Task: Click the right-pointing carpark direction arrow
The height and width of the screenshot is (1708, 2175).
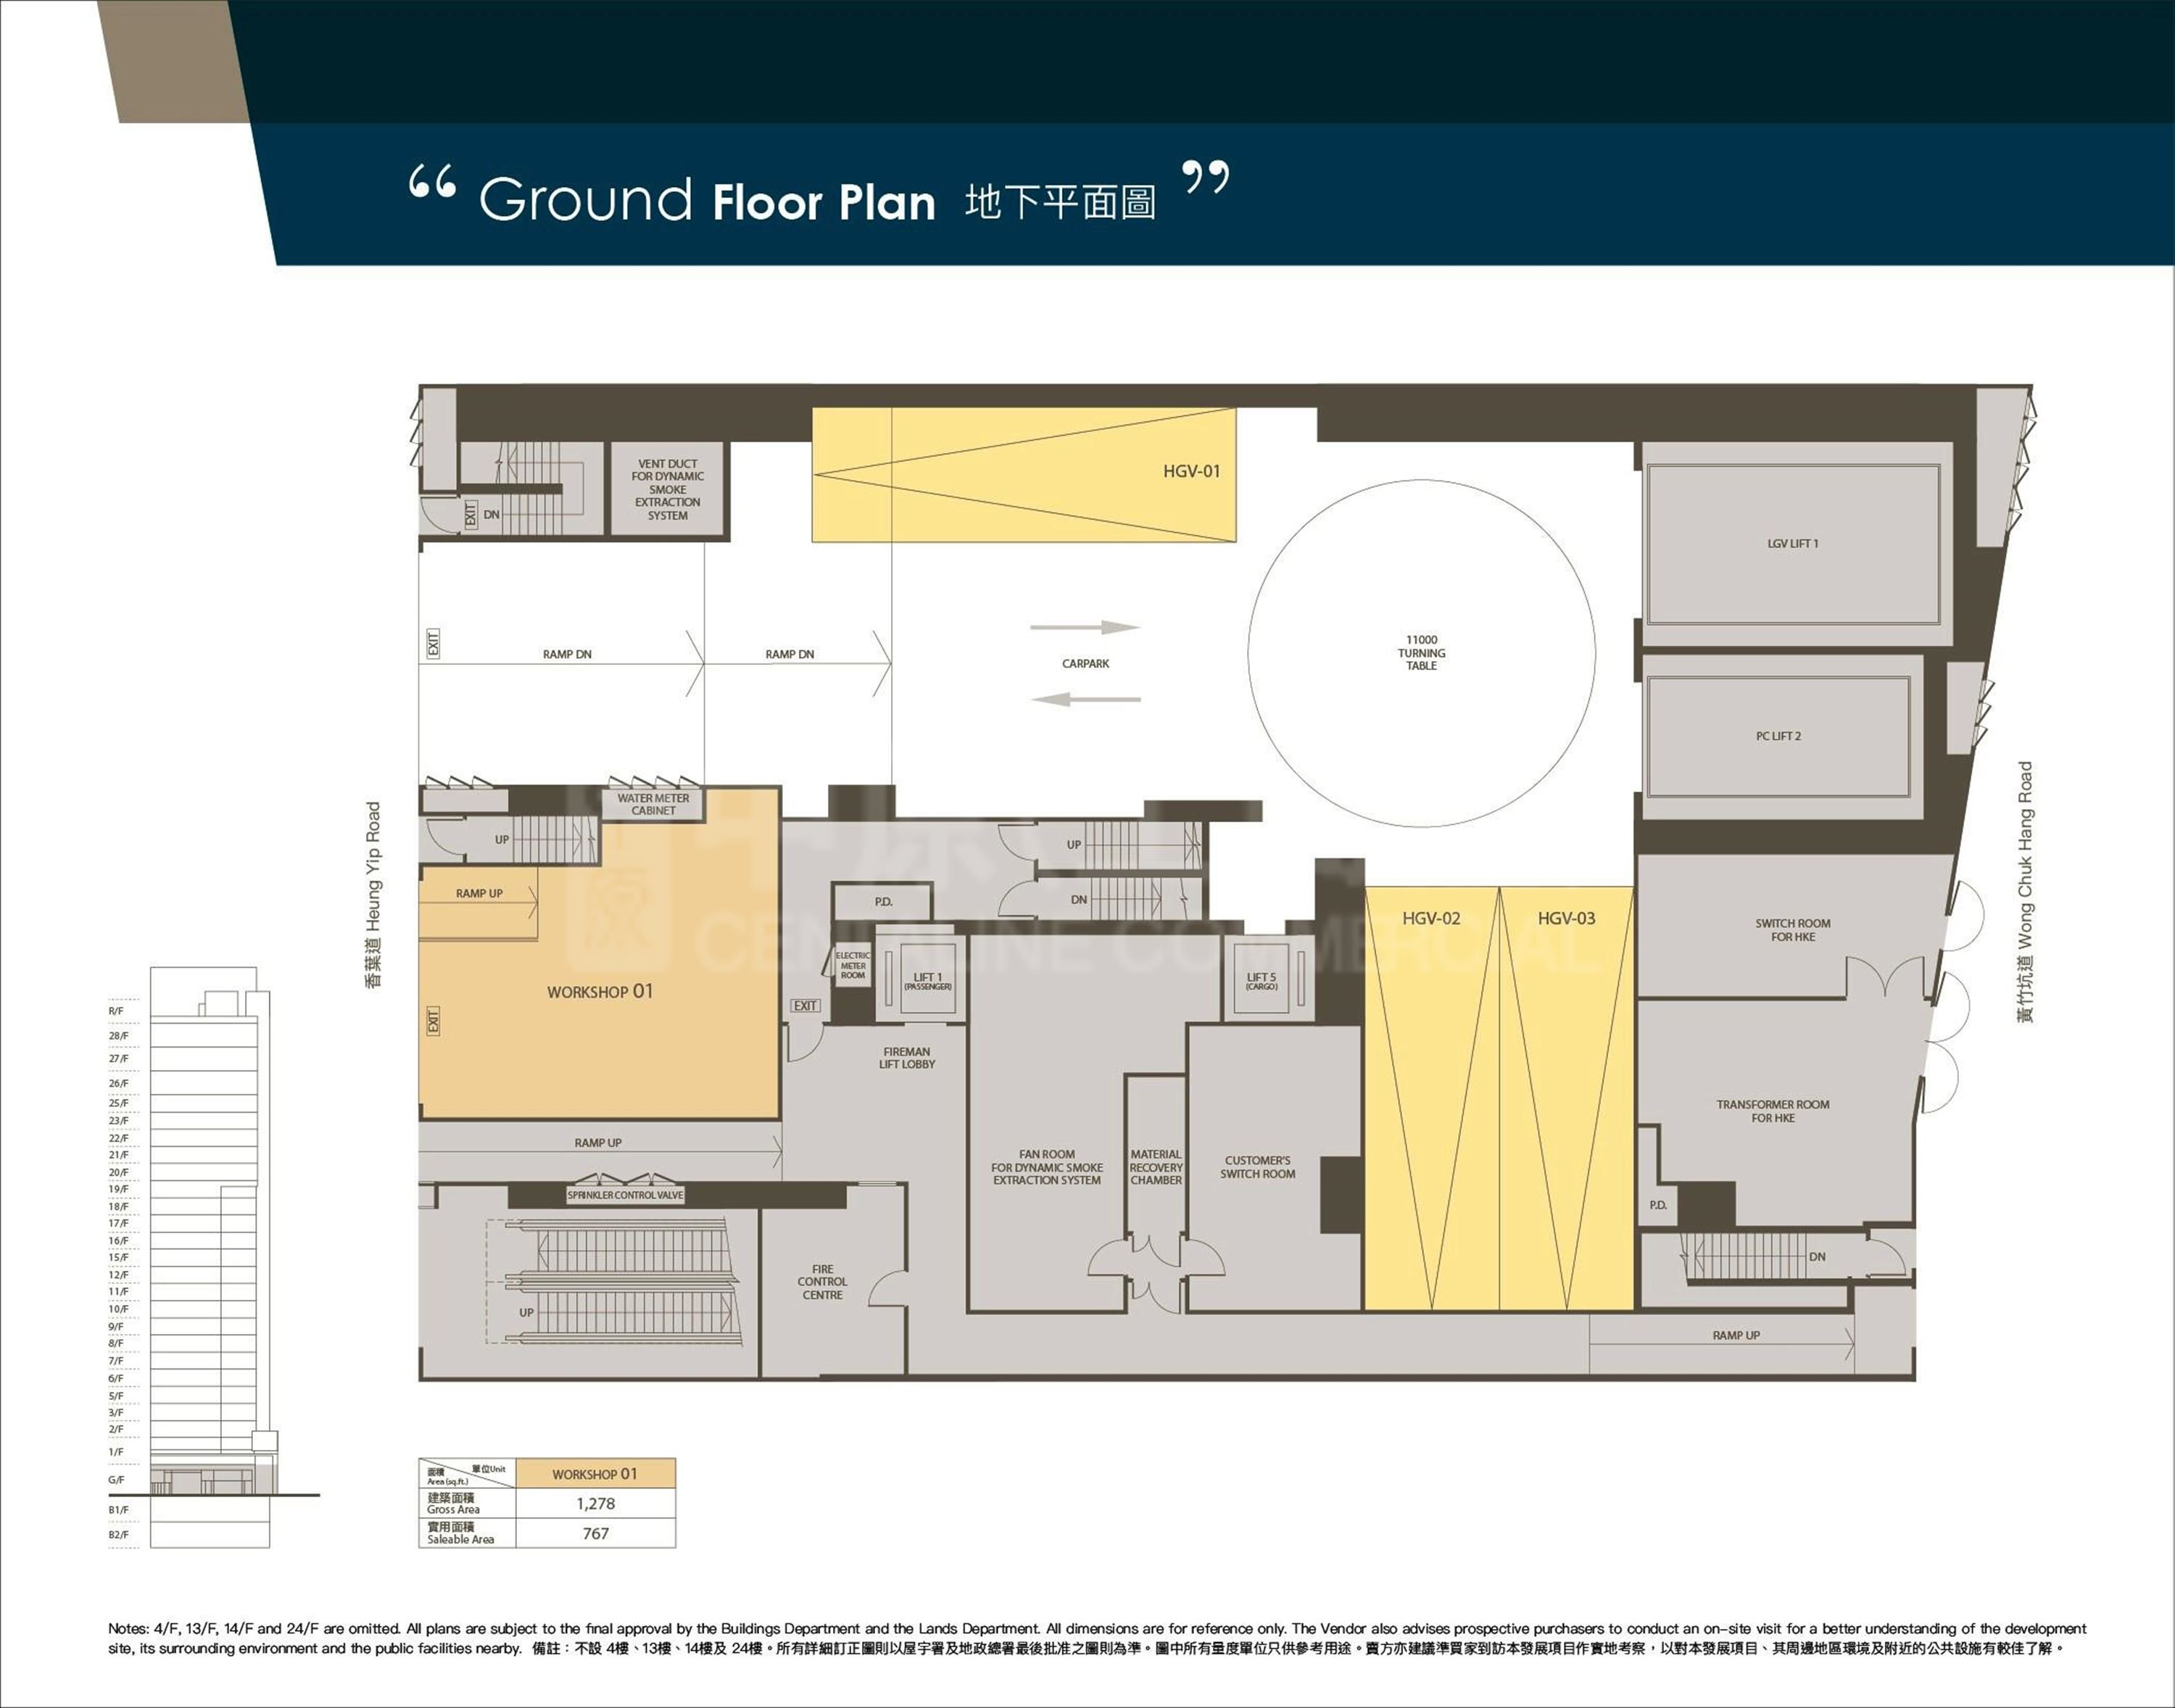Action: 1085,628
